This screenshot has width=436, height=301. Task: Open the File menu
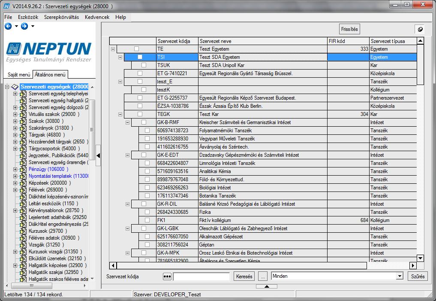pyautogui.click(x=8, y=17)
